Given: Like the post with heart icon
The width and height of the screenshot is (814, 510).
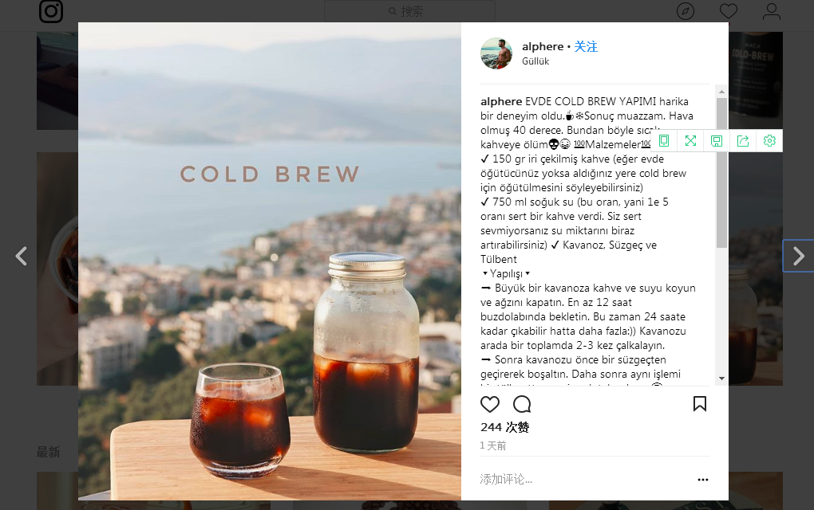Looking at the screenshot, I should [489, 404].
